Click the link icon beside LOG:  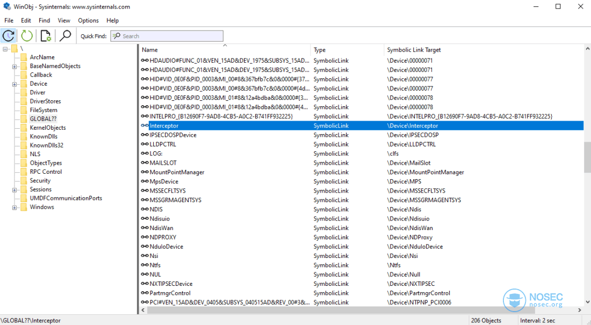tap(145, 153)
